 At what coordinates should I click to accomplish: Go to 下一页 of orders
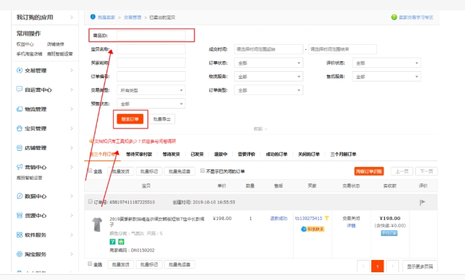426,171
